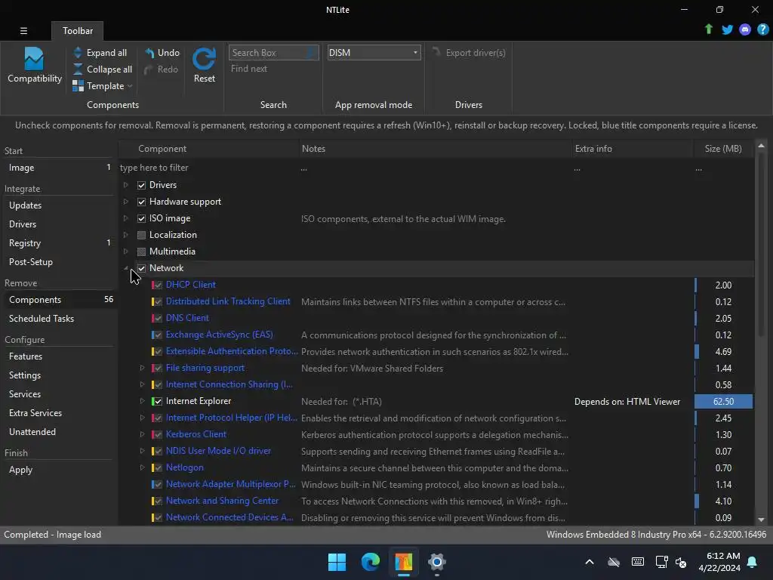Select the Kerberos Client row
Image resolution: width=773 pixels, height=580 pixels.
click(436, 434)
